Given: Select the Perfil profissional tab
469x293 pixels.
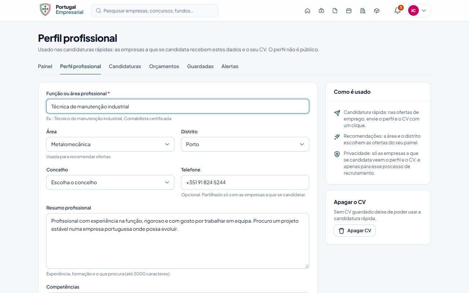Looking at the screenshot, I should coord(81,66).
